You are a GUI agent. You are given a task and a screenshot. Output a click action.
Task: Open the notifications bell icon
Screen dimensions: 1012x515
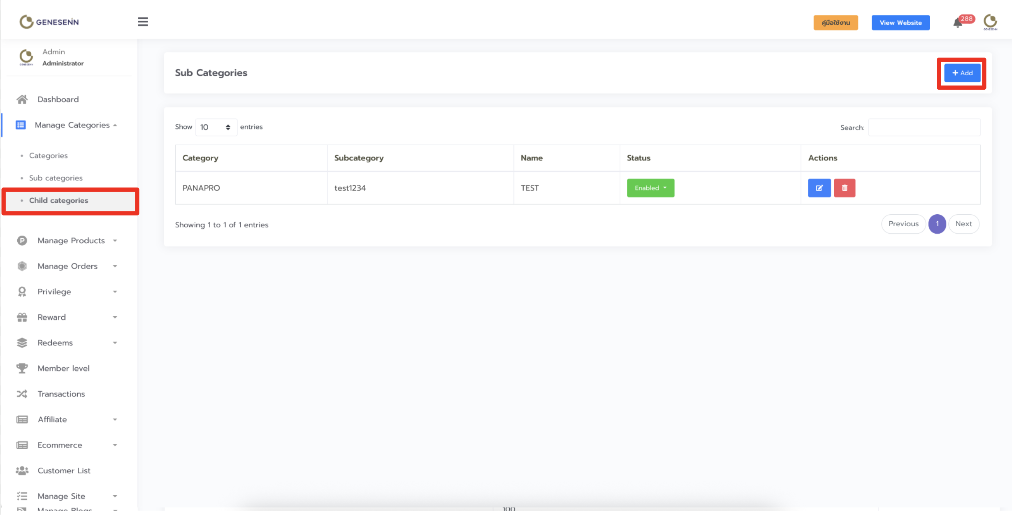pos(958,23)
